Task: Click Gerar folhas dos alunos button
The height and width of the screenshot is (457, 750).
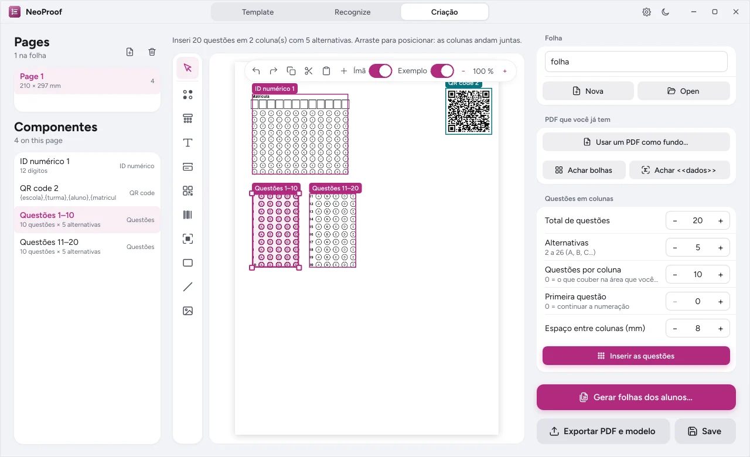Action: click(x=636, y=397)
